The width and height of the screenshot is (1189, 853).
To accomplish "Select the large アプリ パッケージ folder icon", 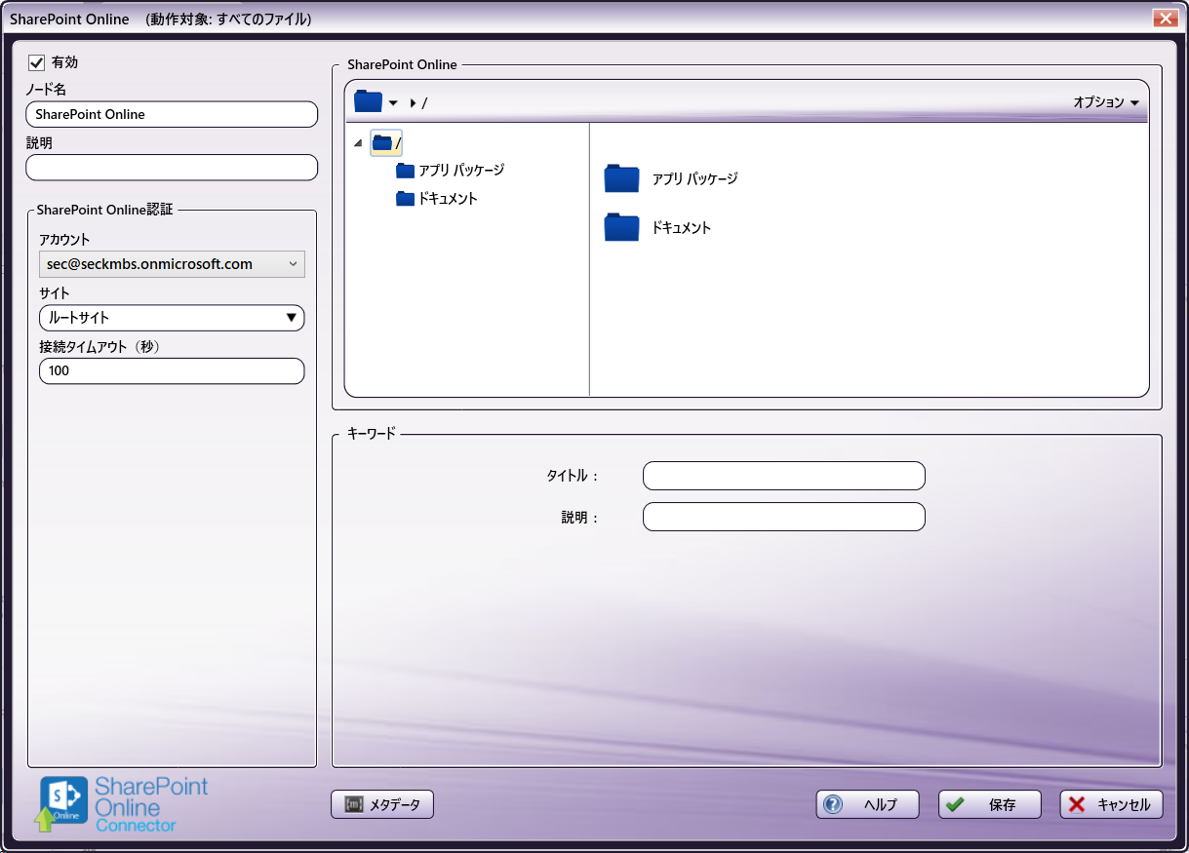I will point(621,178).
